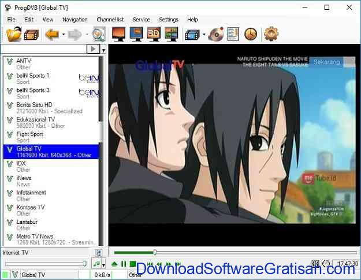This screenshot has height=280, width=361.
Task: Select the Berita Satu HD channel
Action: tap(51, 108)
